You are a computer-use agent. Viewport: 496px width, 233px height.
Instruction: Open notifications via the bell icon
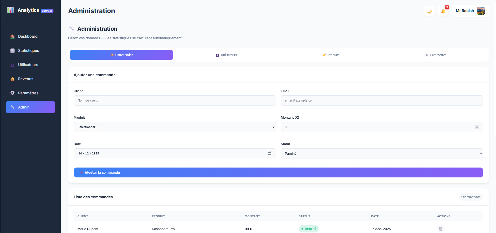pyautogui.click(x=443, y=11)
